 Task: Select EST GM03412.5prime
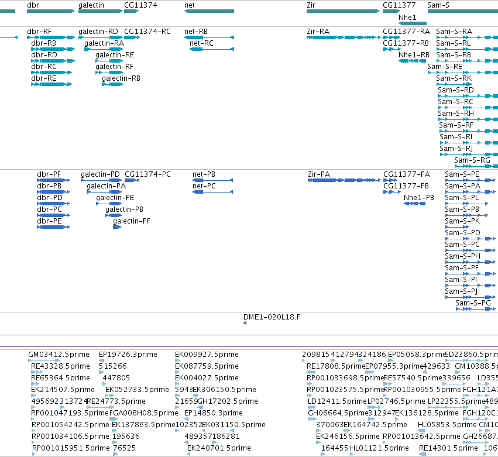click(x=44, y=360)
